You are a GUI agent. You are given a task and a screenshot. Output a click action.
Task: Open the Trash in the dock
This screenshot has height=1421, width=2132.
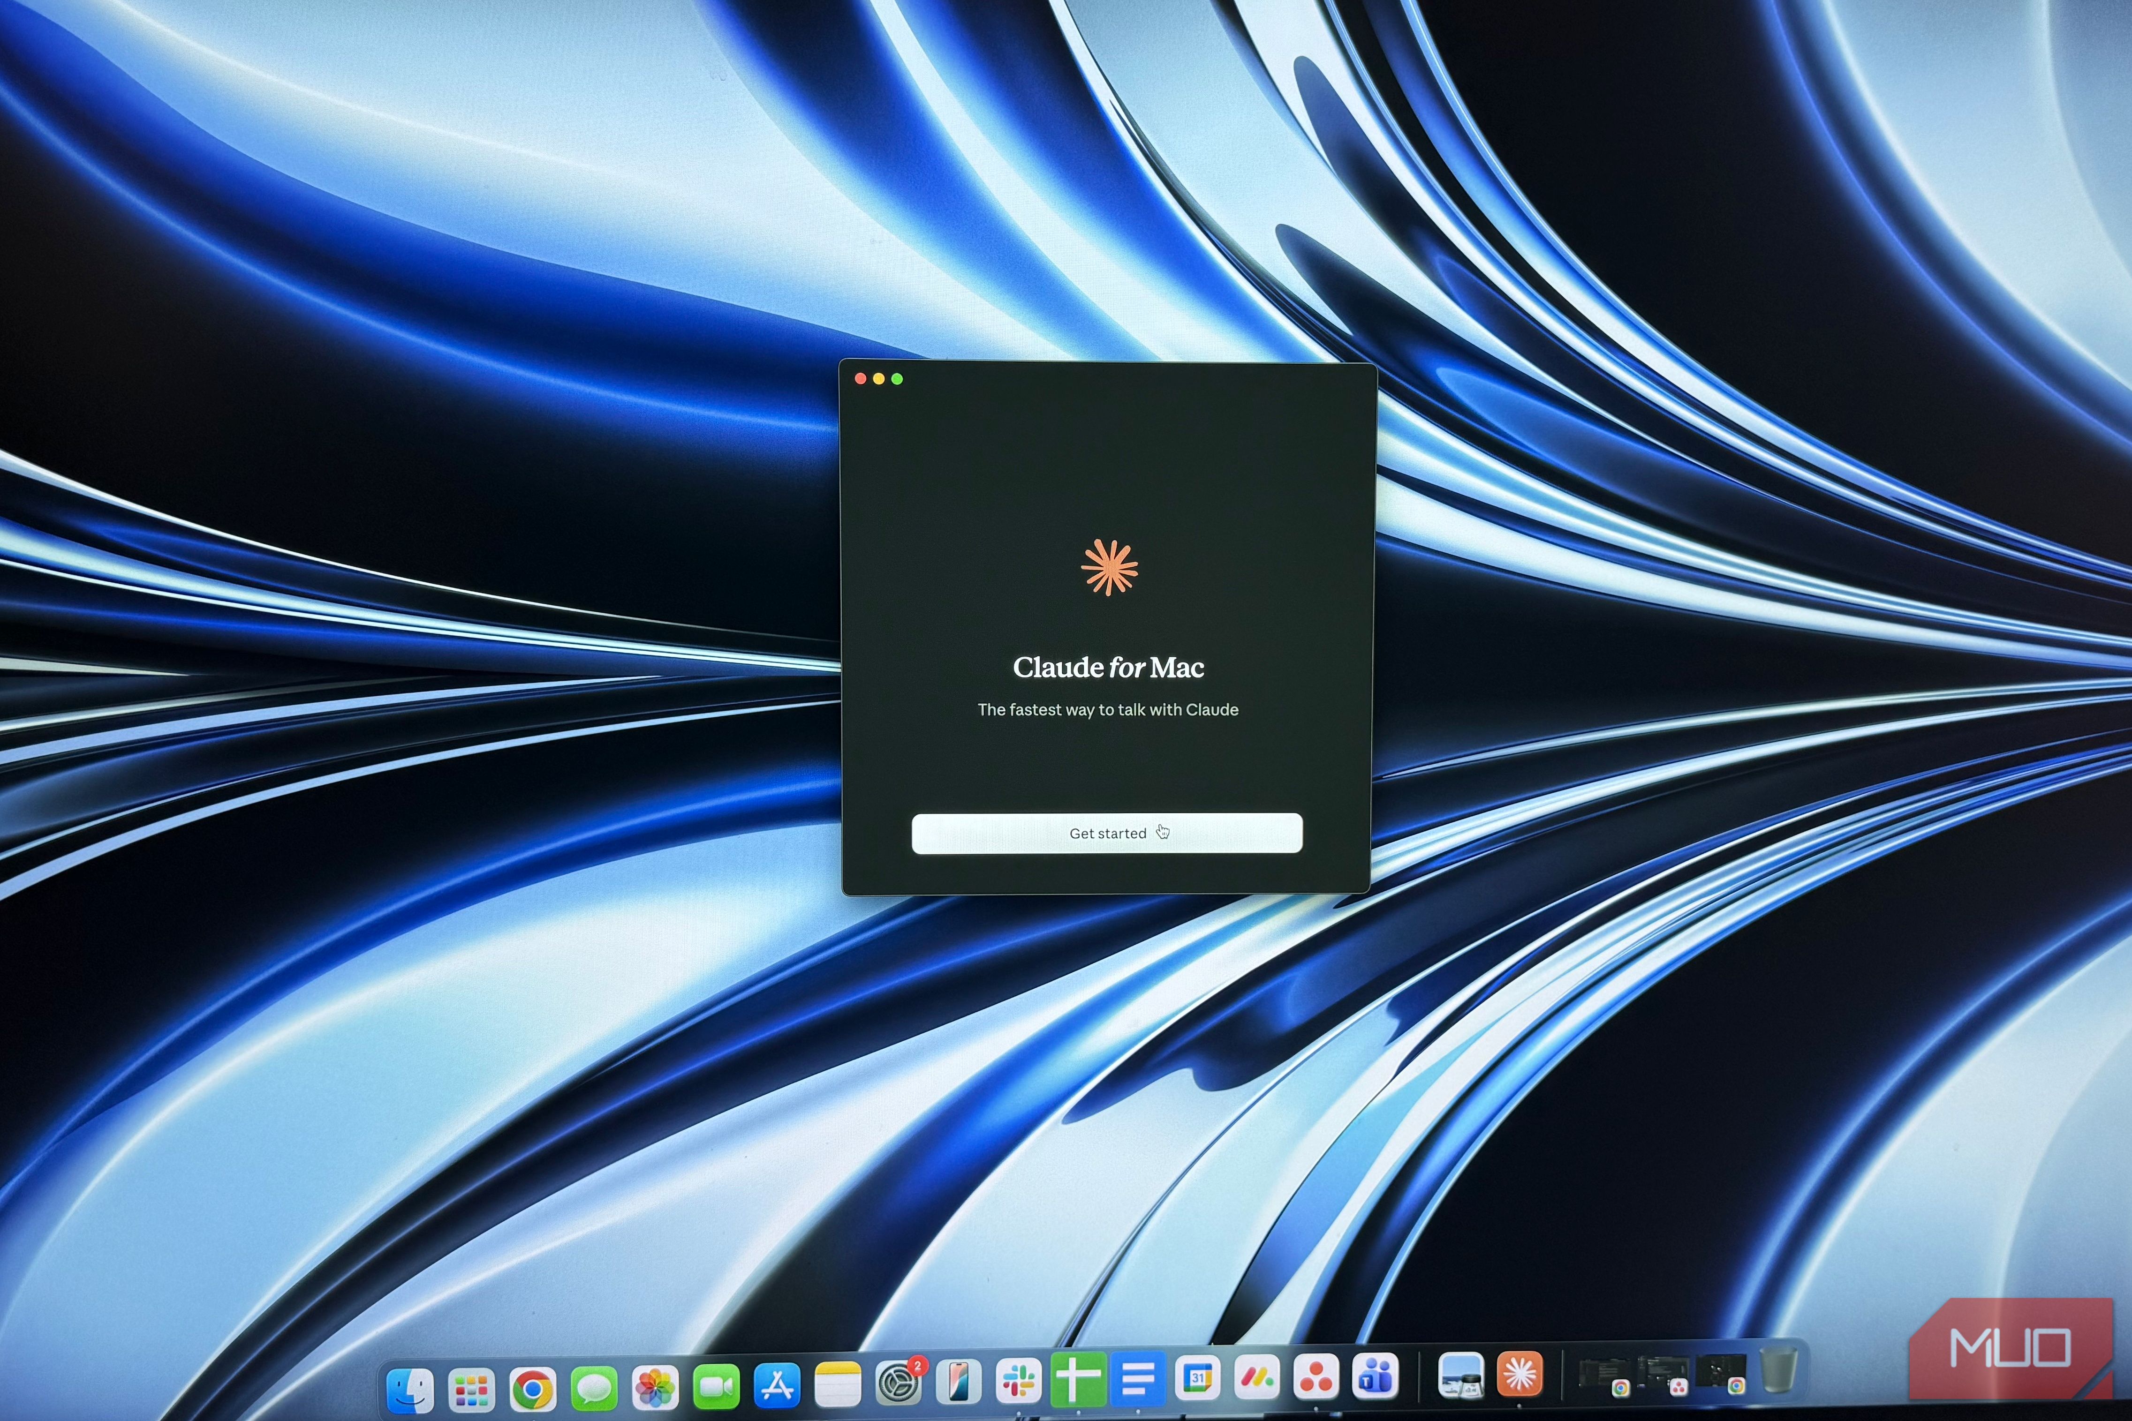(1778, 1369)
